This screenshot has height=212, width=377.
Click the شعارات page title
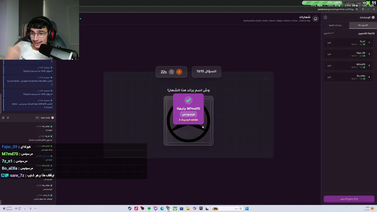tap(305, 17)
